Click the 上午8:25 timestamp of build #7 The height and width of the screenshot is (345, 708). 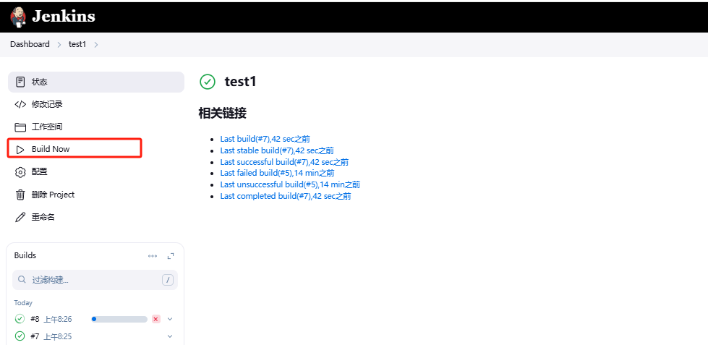[x=58, y=336]
